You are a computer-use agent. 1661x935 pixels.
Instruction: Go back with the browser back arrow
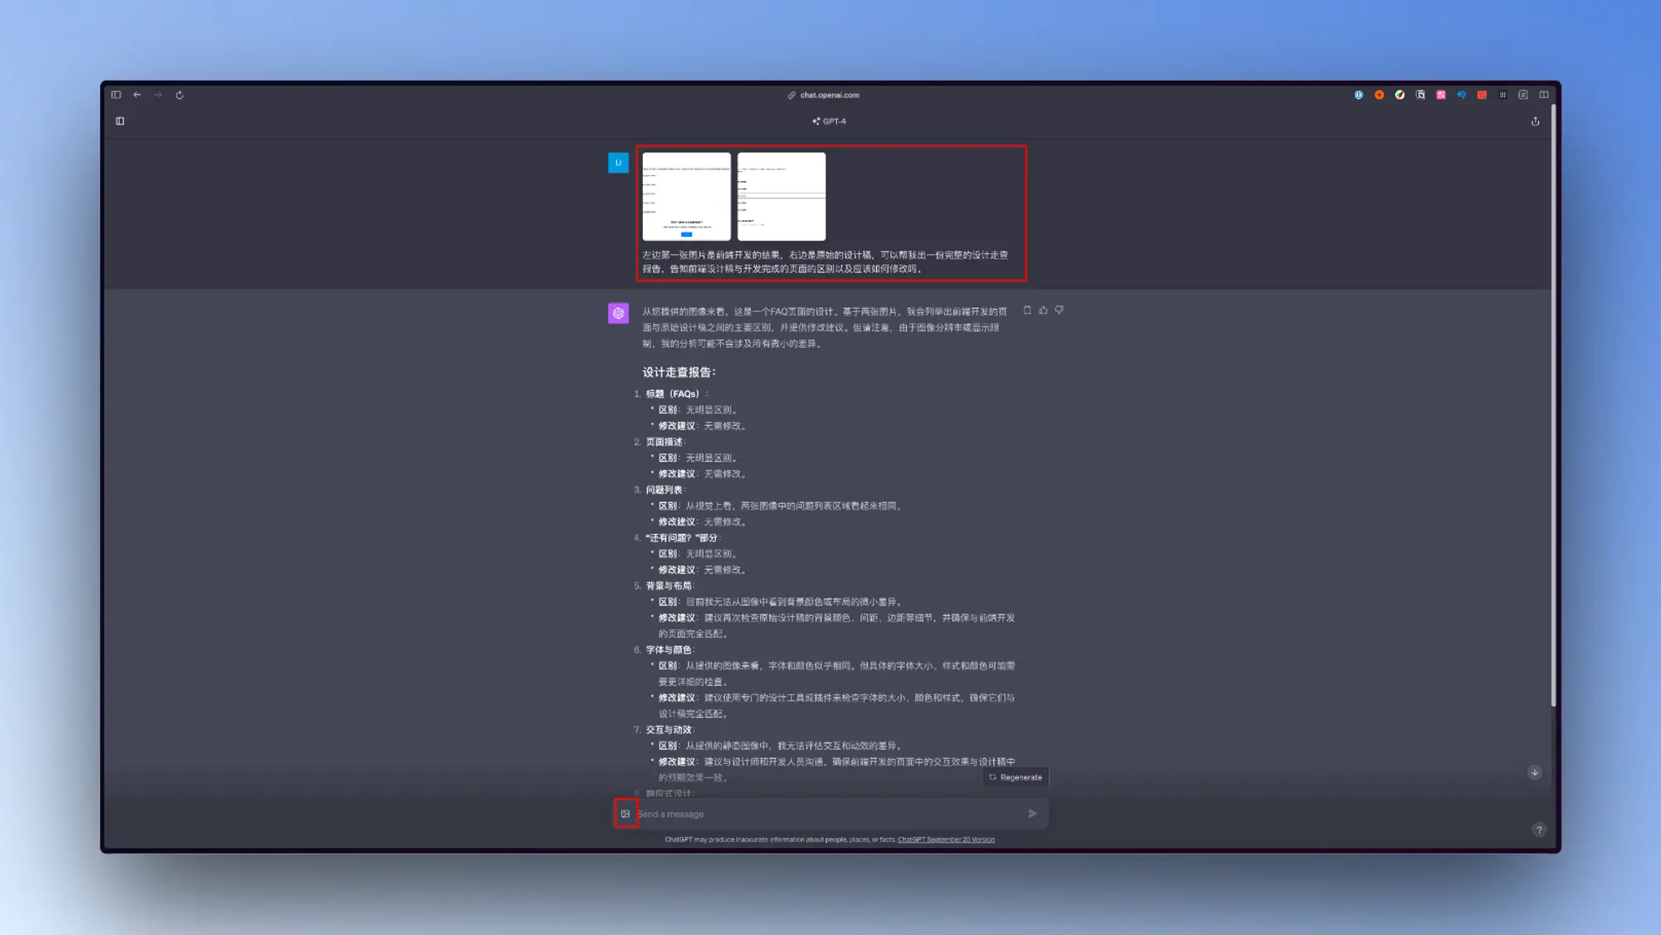click(x=137, y=95)
